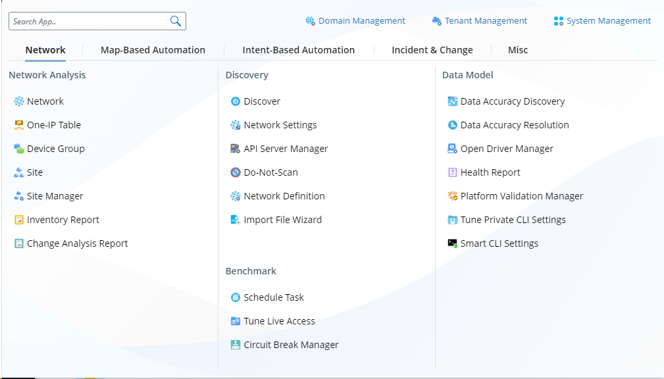
Task: Click the Circuit Break Manager icon
Action: pyautogui.click(x=236, y=345)
